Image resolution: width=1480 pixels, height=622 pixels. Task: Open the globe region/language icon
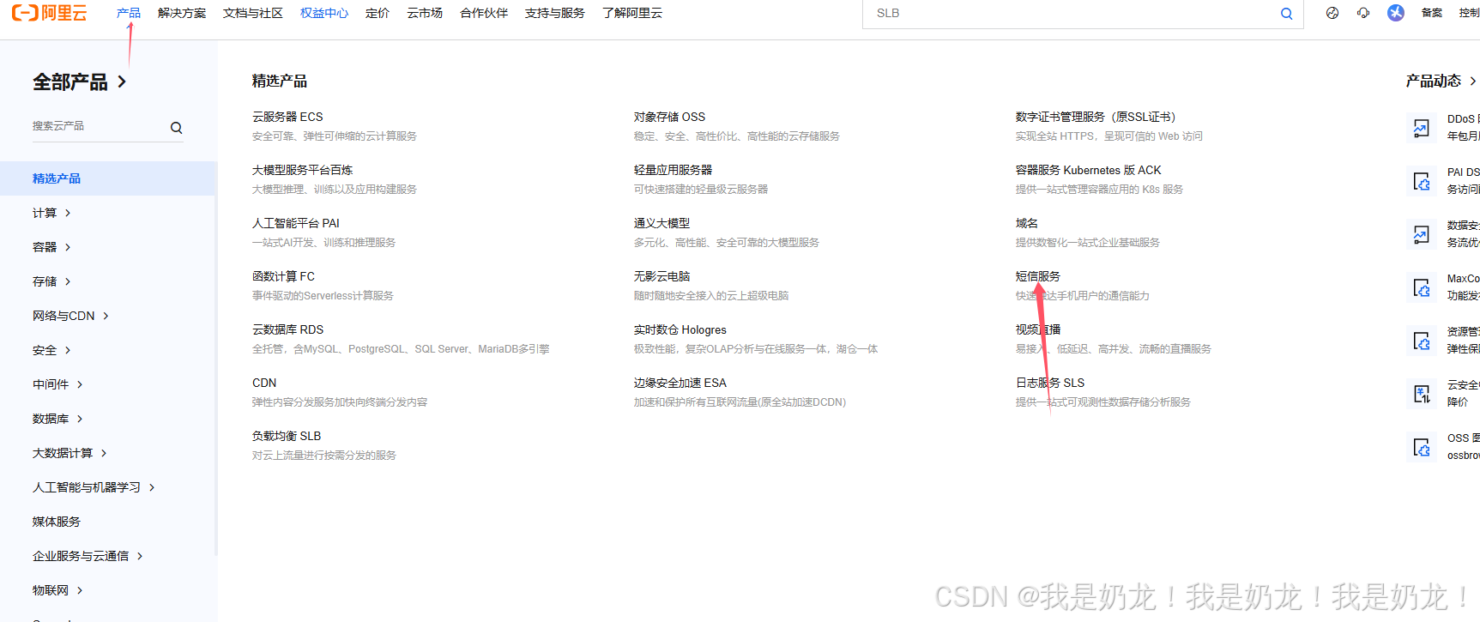click(x=1332, y=13)
